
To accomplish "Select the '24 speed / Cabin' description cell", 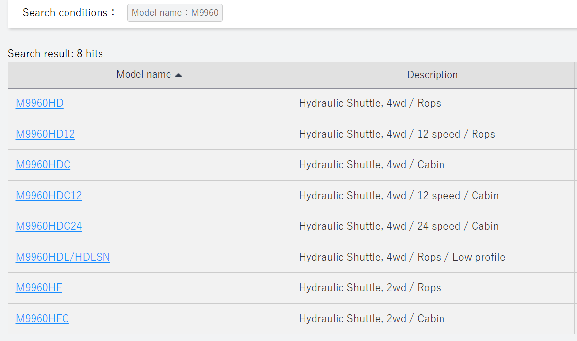I will [x=433, y=226].
